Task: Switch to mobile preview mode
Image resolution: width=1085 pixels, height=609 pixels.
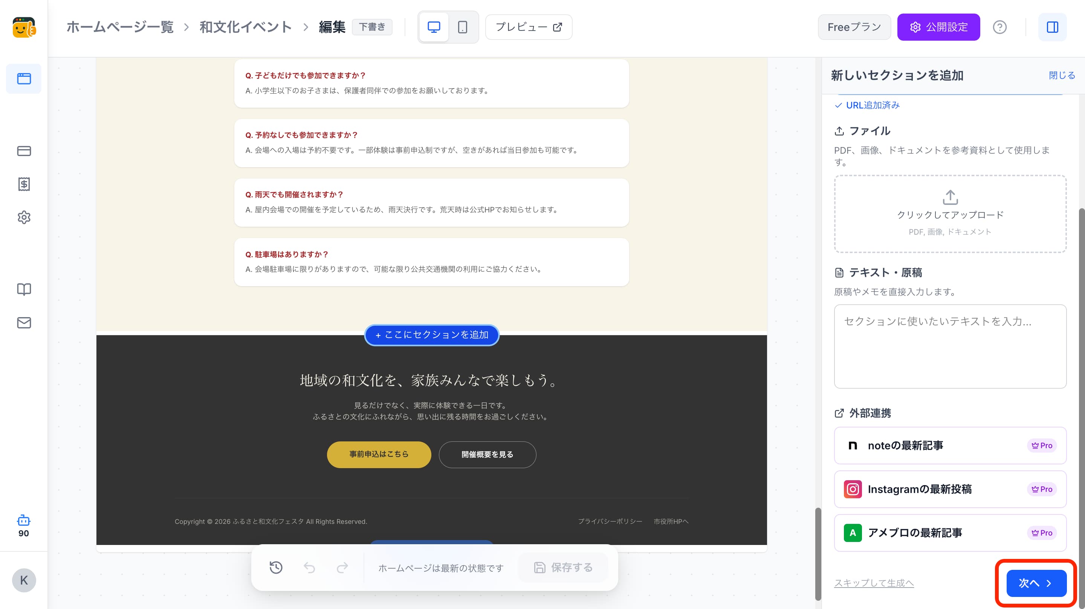Action: click(463, 27)
